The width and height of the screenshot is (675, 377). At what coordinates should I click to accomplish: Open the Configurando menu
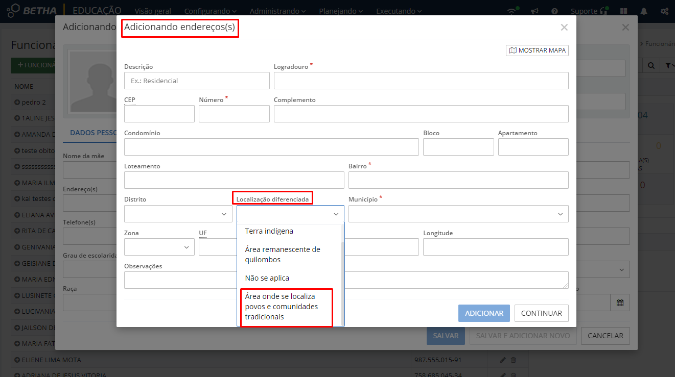pyautogui.click(x=211, y=11)
